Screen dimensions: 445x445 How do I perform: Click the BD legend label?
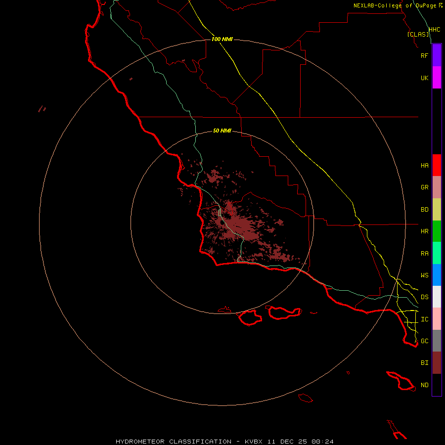(424, 210)
